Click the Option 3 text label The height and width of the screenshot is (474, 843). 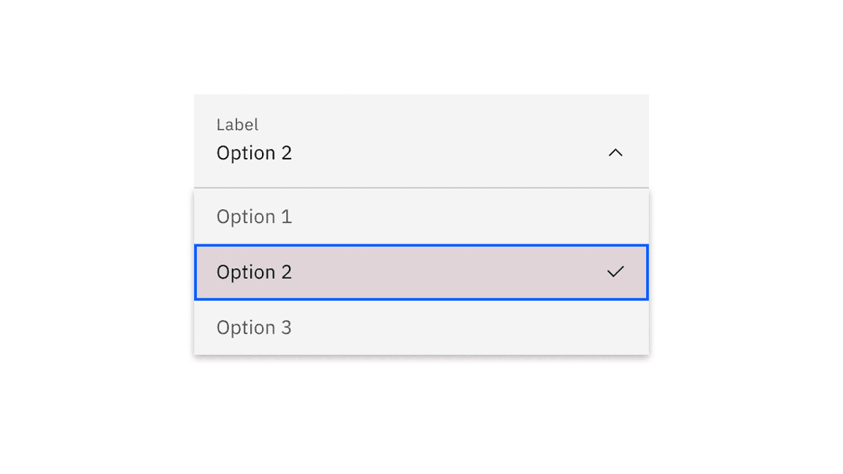[254, 328]
